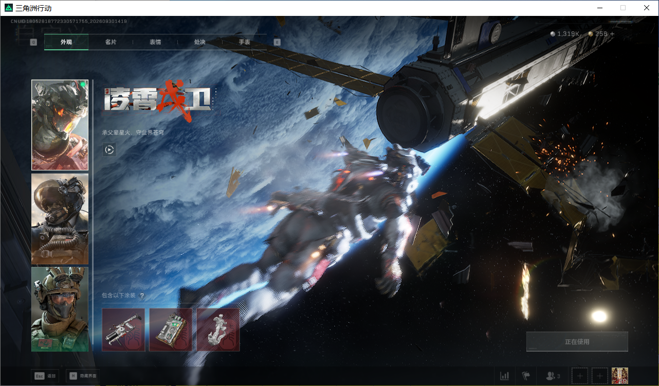659x386 pixels.
Task: Click the 正在使用 button
Action: (x=577, y=341)
